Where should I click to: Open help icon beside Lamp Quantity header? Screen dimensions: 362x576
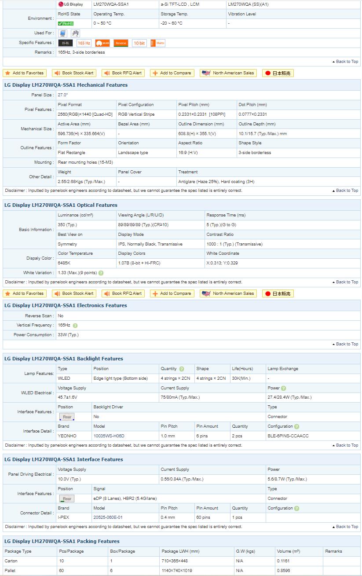click(182, 369)
